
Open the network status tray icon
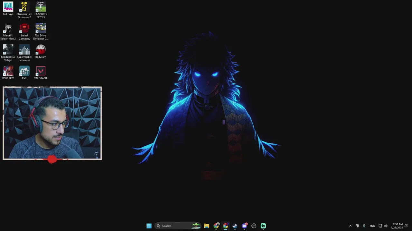[x=380, y=226]
